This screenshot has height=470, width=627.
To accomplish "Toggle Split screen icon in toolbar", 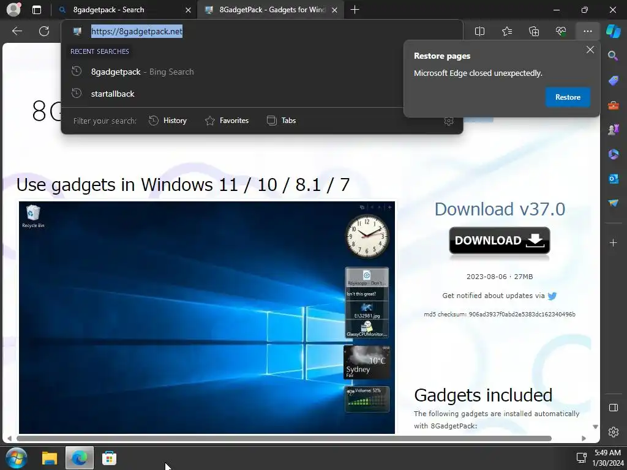I will tap(479, 31).
